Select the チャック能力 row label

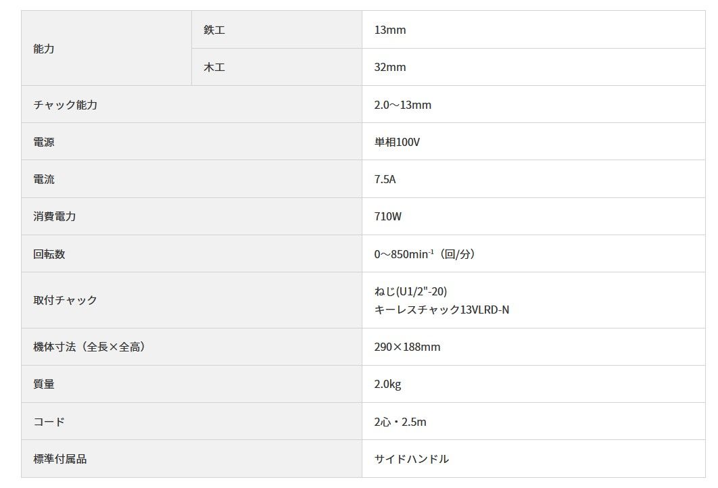191,104
